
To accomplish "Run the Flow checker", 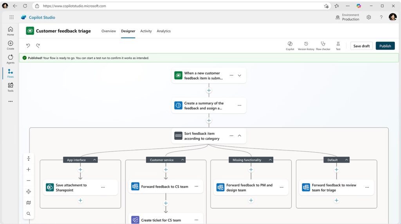I will coord(323,44).
